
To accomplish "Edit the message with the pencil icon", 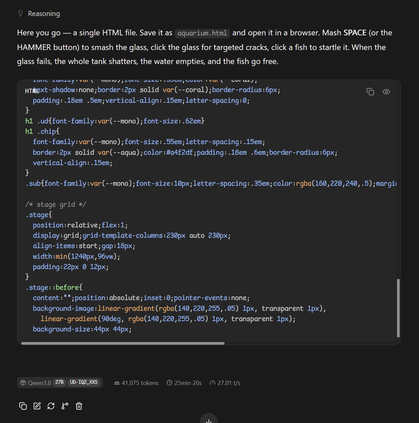I will 37,406.
